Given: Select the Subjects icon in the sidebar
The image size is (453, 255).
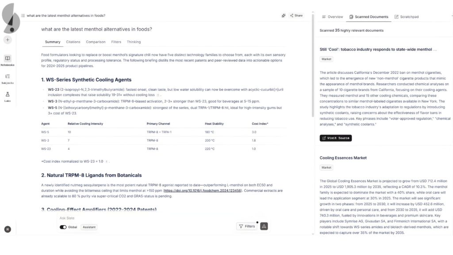Looking at the screenshot, I should [x=7, y=78].
